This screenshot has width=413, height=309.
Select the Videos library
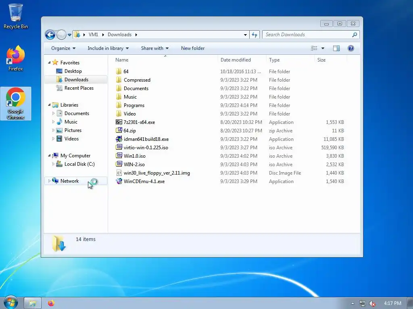coord(71,139)
